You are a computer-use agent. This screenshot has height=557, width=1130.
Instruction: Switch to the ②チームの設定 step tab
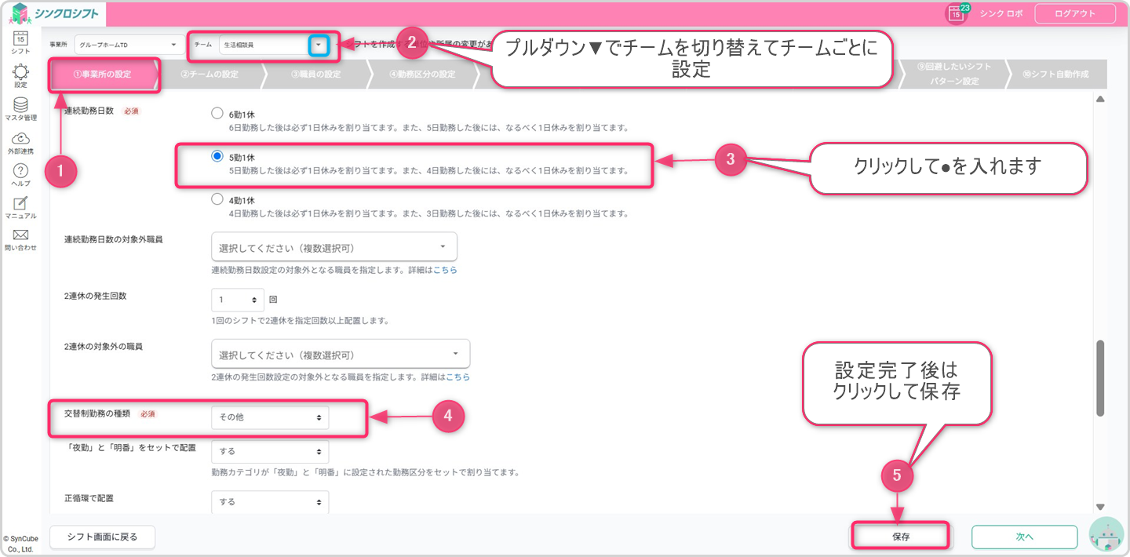[209, 75]
